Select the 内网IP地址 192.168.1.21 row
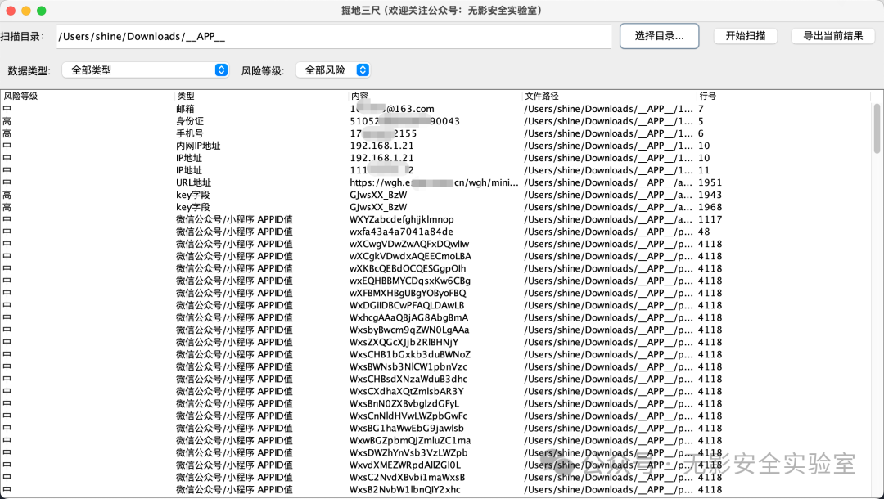Viewport: 884px width, 499px height. pos(393,146)
